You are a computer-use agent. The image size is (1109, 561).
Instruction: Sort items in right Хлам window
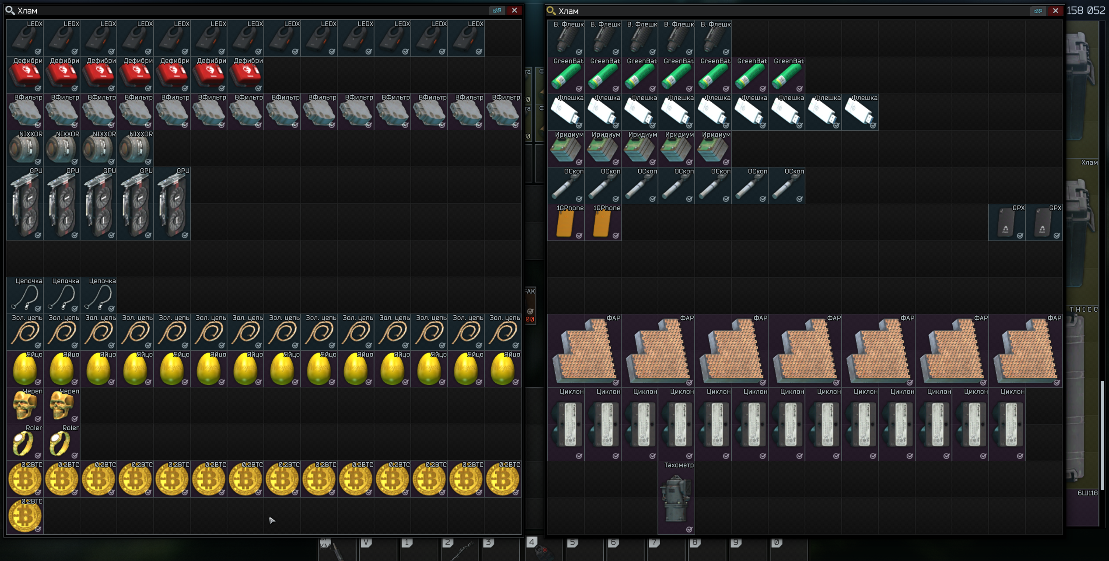pos(1038,11)
